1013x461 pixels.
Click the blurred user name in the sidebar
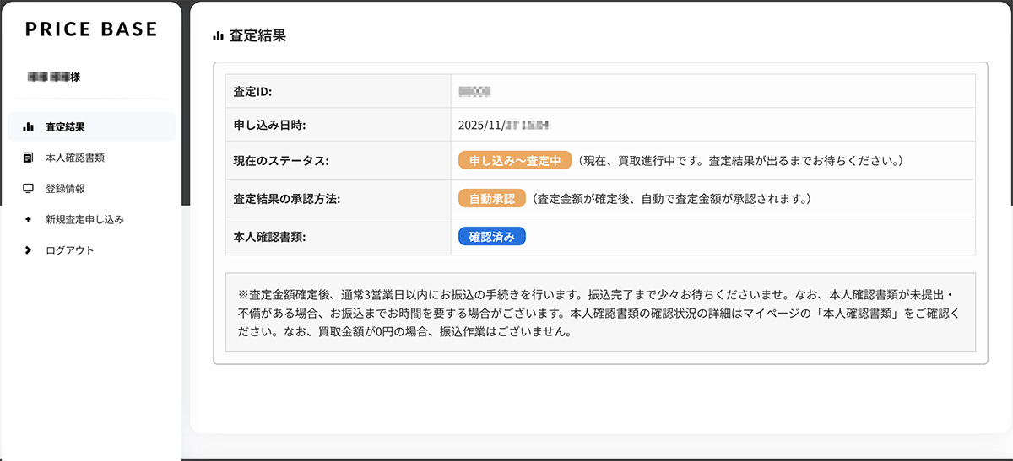point(54,78)
